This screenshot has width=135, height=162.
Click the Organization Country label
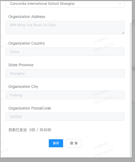coord(27,43)
